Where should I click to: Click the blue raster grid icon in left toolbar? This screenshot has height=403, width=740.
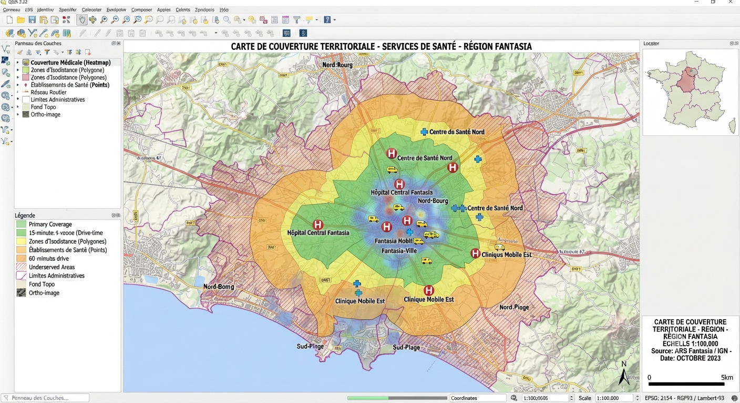tap(6, 61)
